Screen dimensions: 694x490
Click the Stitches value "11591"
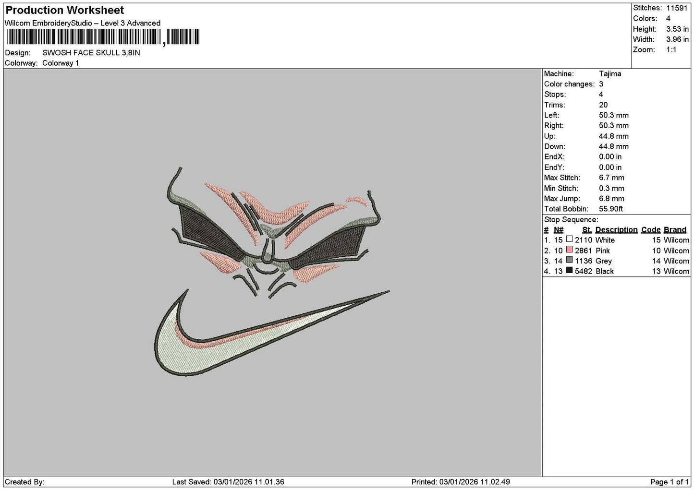pyautogui.click(x=677, y=8)
